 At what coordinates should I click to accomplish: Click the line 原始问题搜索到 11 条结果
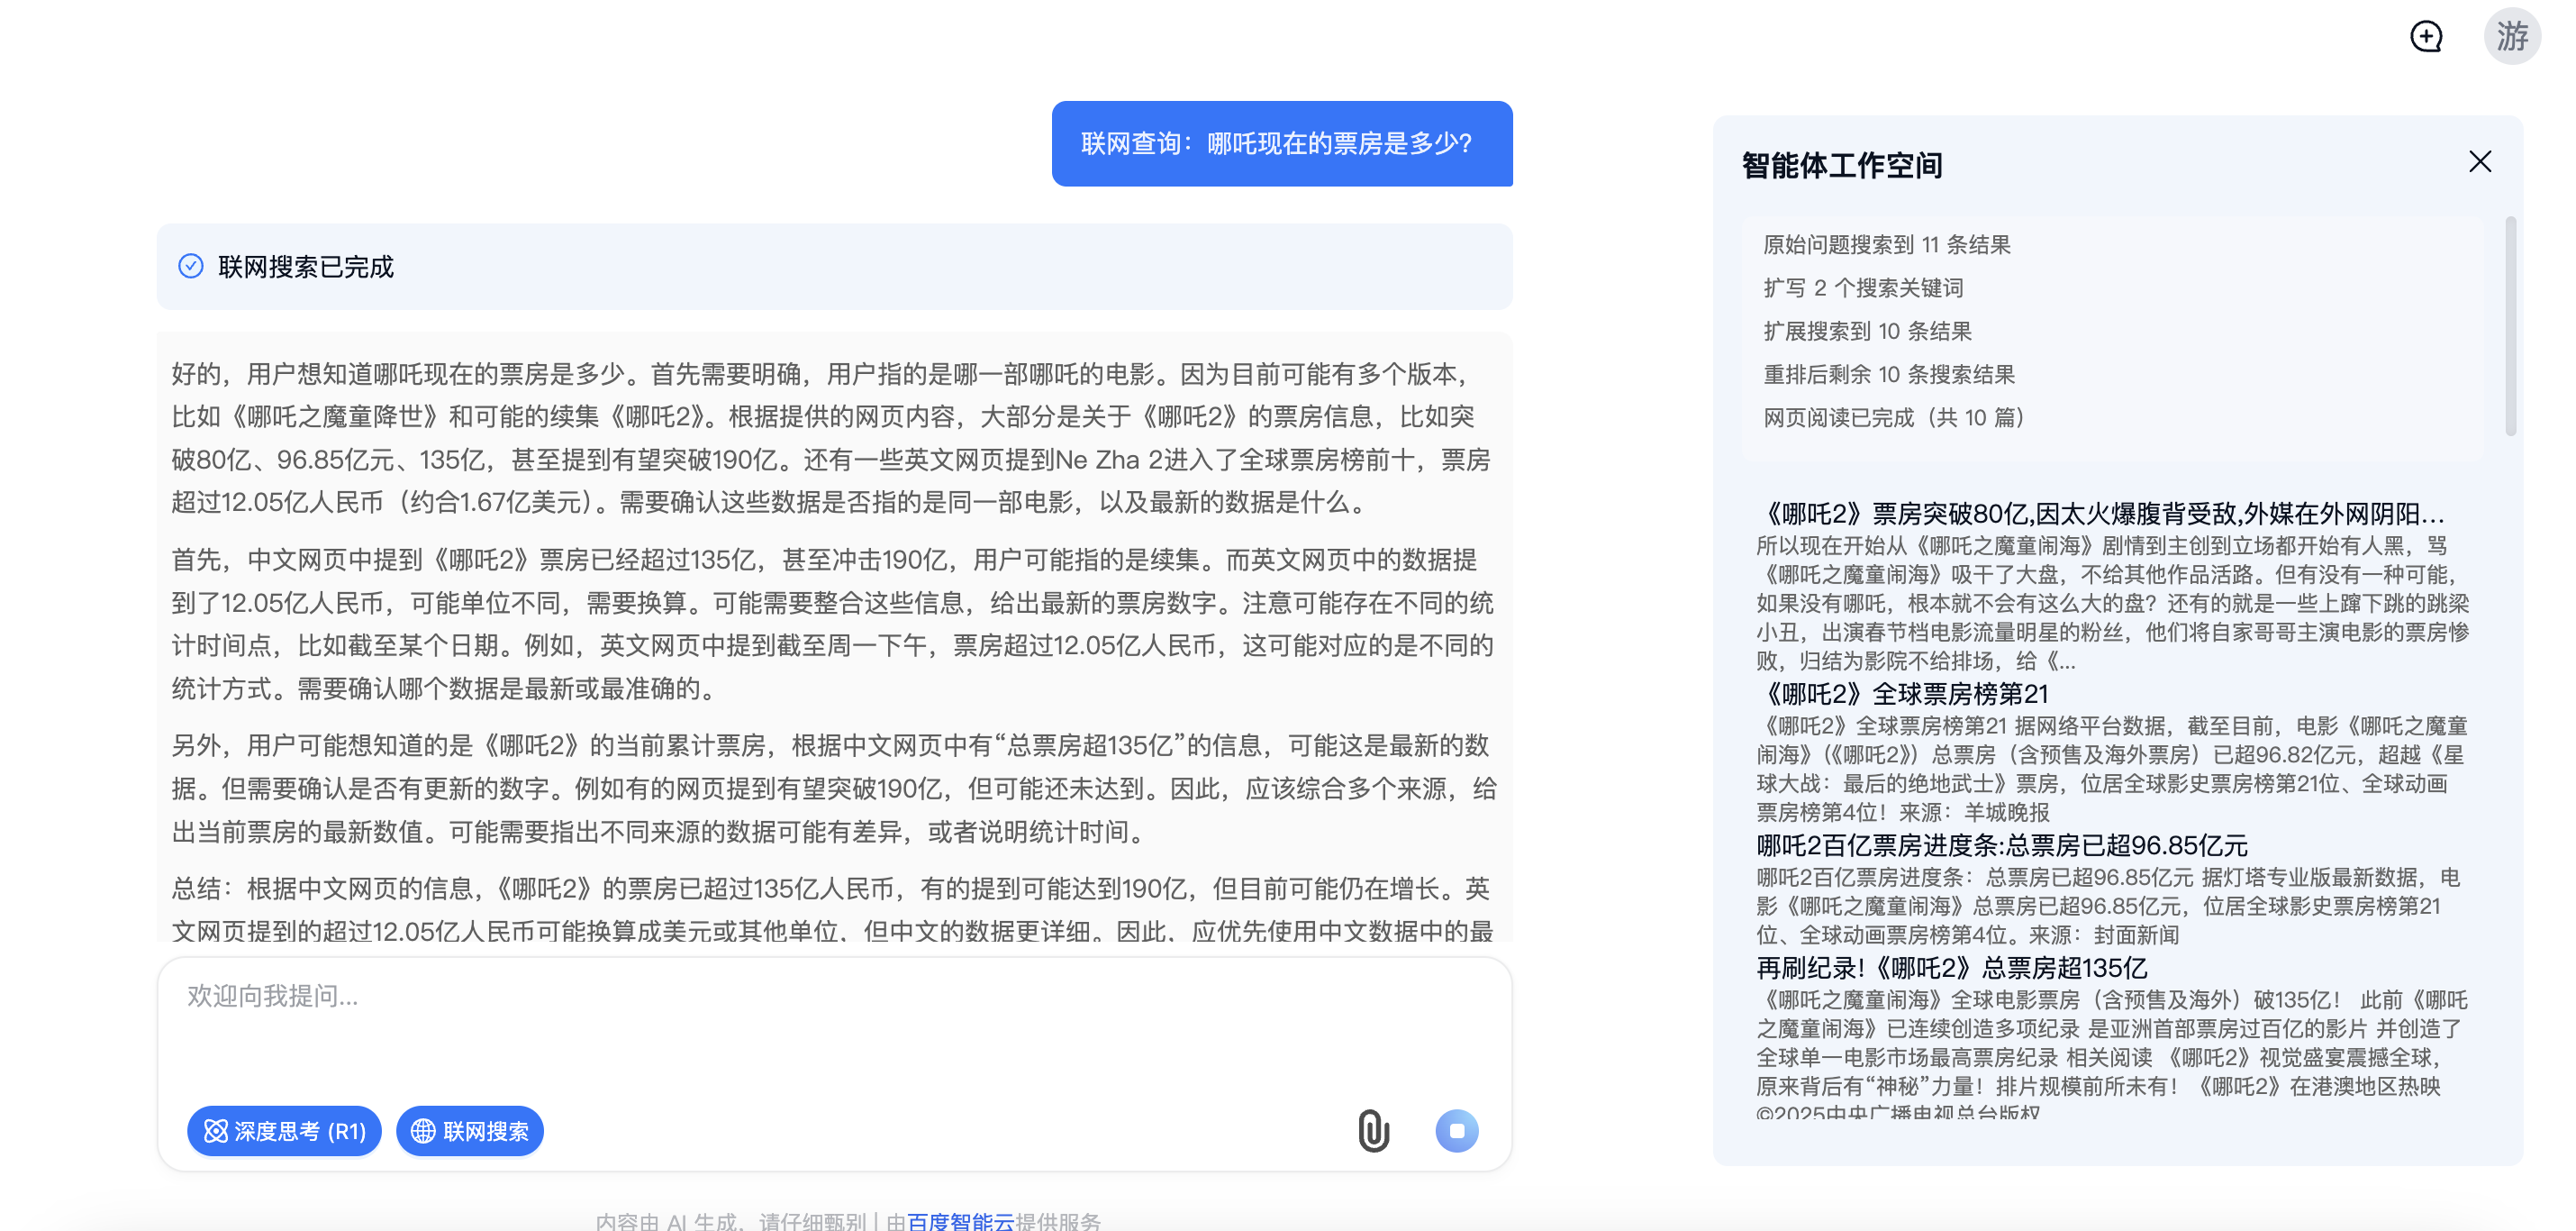tap(1887, 245)
